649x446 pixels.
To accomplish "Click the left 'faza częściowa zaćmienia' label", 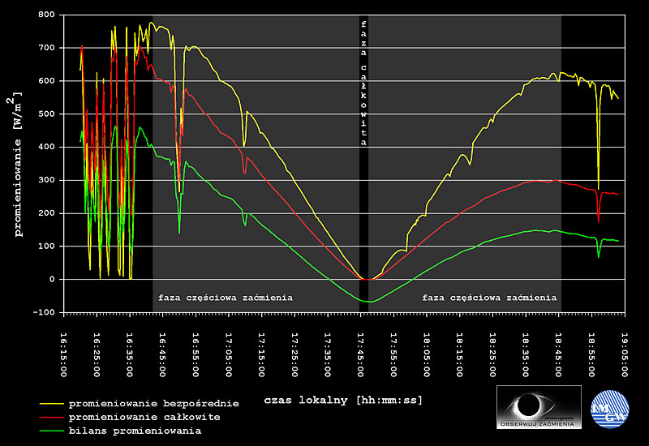I will click(x=226, y=298).
